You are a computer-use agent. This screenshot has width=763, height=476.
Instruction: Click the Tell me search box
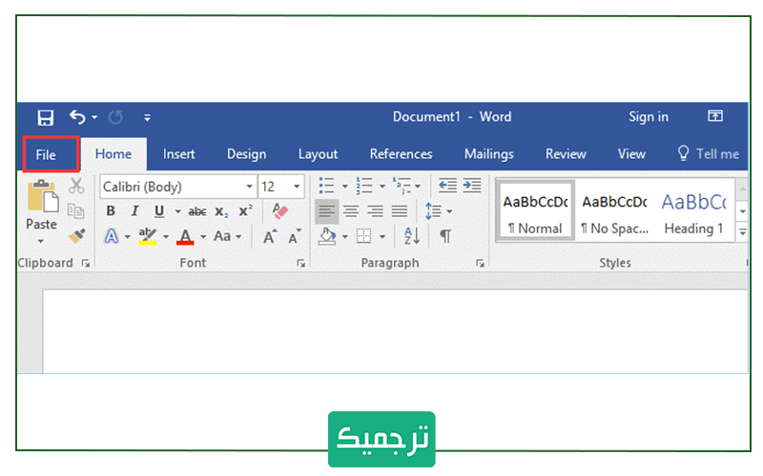[x=708, y=154]
